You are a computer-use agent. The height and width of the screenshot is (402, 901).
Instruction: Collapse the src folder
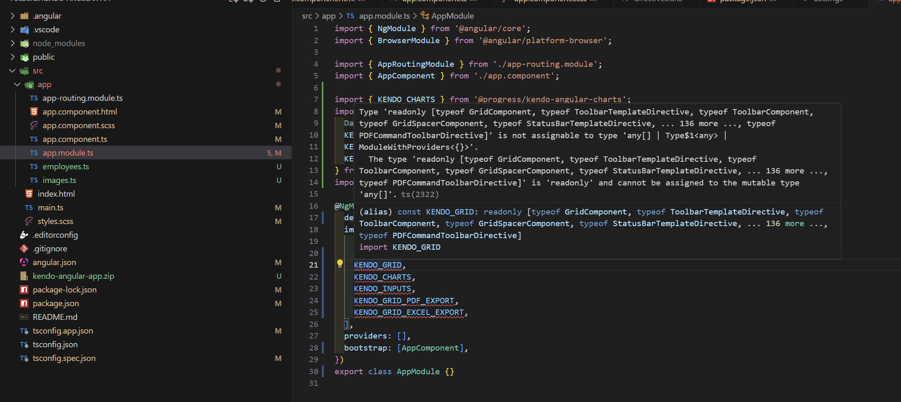coord(12,71)
